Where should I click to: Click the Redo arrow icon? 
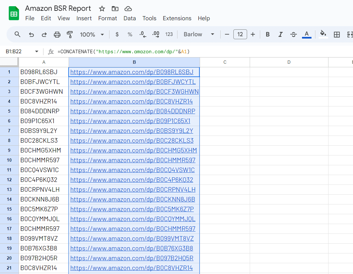click(44, 34)
